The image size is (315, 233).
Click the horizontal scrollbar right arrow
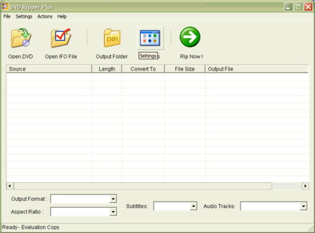(305, 186)
